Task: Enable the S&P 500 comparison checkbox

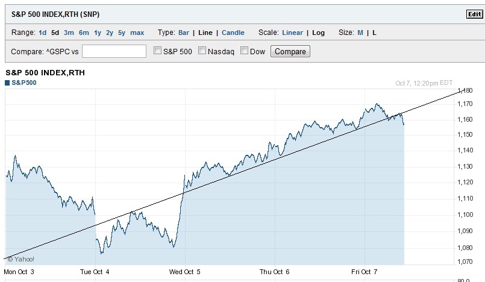Action: [158, 51]
